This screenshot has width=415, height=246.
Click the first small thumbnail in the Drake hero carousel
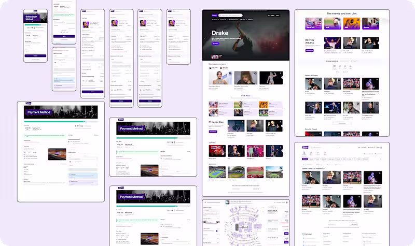pos(213,57)
